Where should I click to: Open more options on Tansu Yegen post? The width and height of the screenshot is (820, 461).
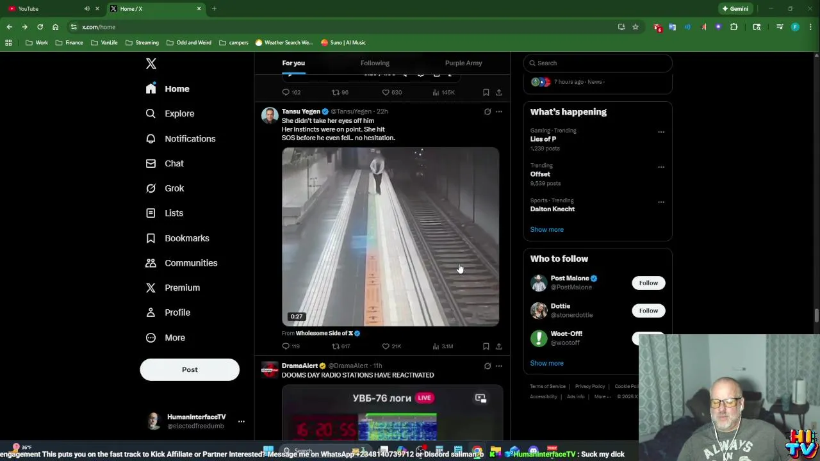point(499,111)
